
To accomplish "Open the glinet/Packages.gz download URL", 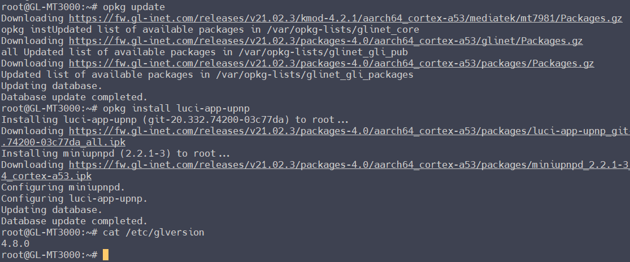I will 325,41.
